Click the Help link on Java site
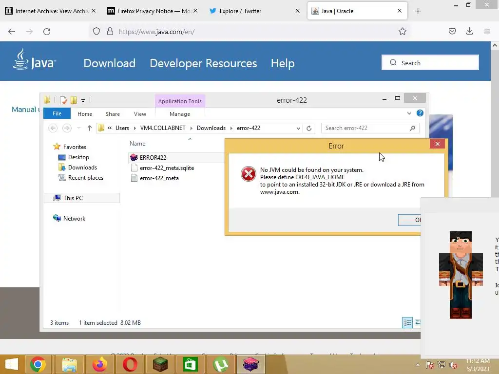The height and width of the screenshot is (374, 499). (x=283, y=63)
